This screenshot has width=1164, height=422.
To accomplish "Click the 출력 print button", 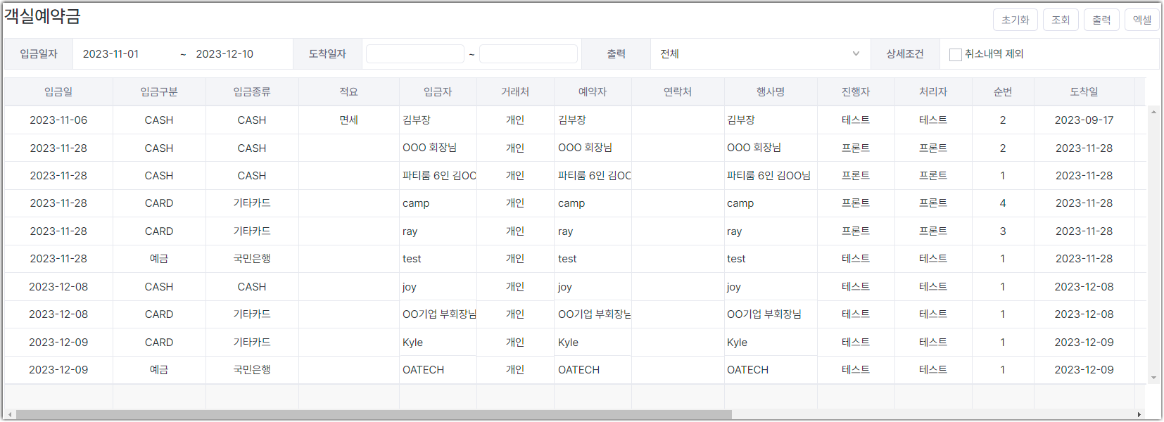I will tap(1101, 20).
